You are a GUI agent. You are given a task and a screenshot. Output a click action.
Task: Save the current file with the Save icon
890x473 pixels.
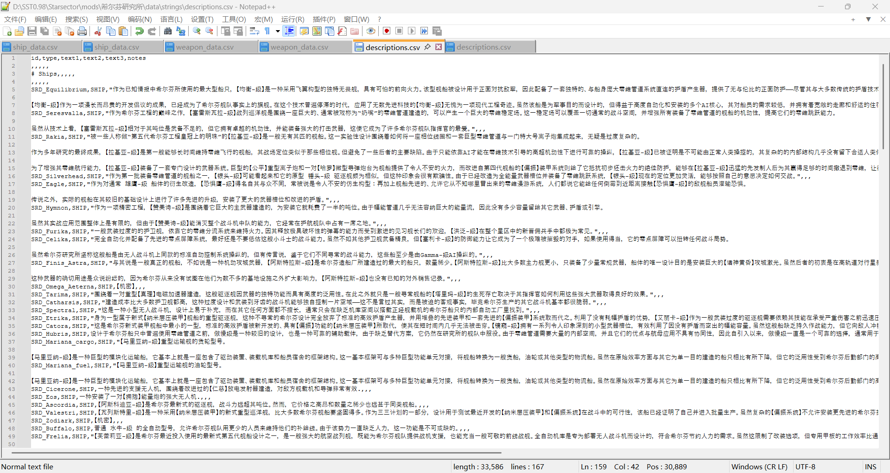[x=32, y=31]
